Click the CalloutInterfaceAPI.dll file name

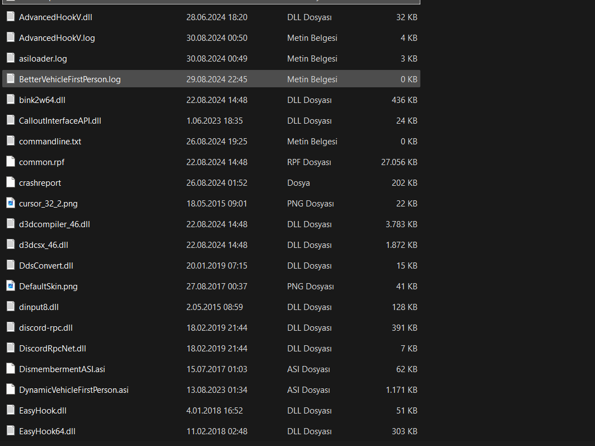pyautogui.click(x=60, y=120)
